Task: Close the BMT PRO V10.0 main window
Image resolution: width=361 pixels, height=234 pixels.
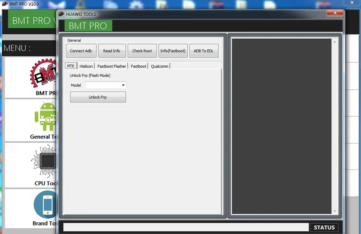Action: 352,3
